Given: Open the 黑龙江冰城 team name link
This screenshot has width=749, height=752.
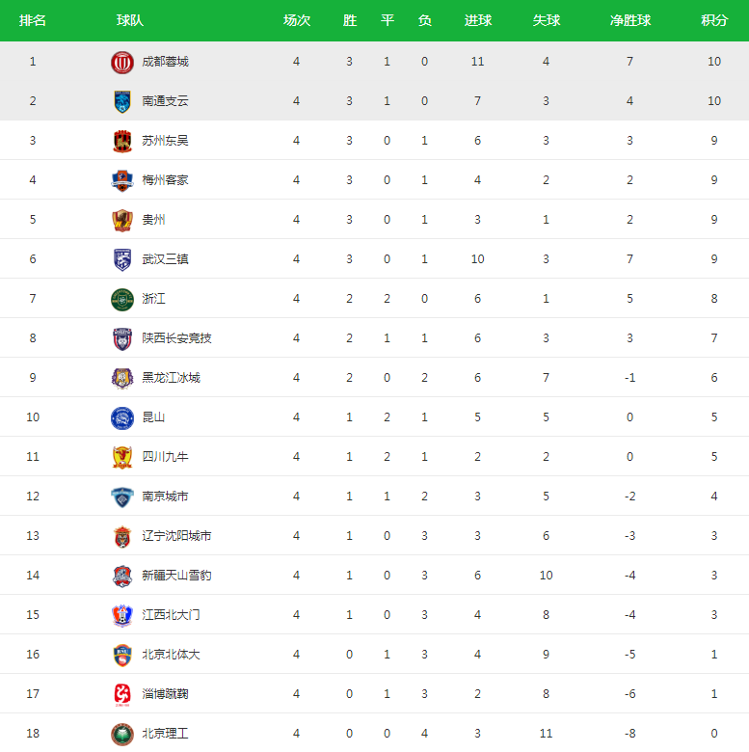Looking at the screenshot, I should pyautogui.click(x=171, y=378).
